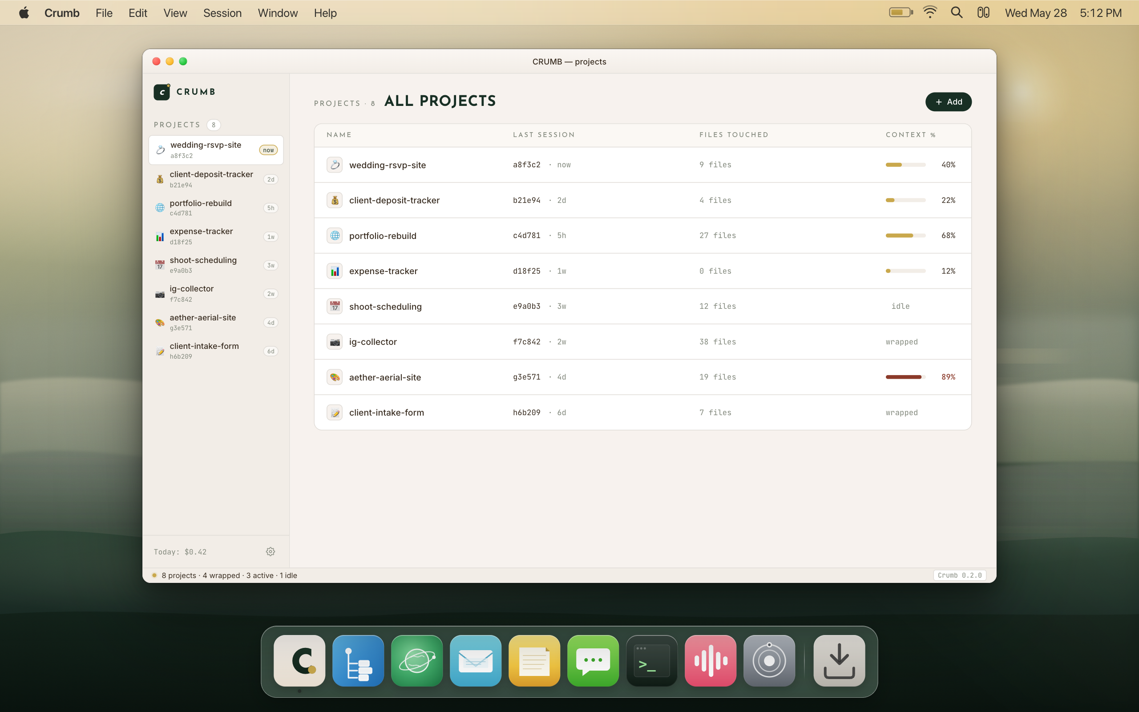Click the money bag icon beside sidebar client-deposit-tracker
This screenshot has width=1139, height=712.
click(160, 179)
